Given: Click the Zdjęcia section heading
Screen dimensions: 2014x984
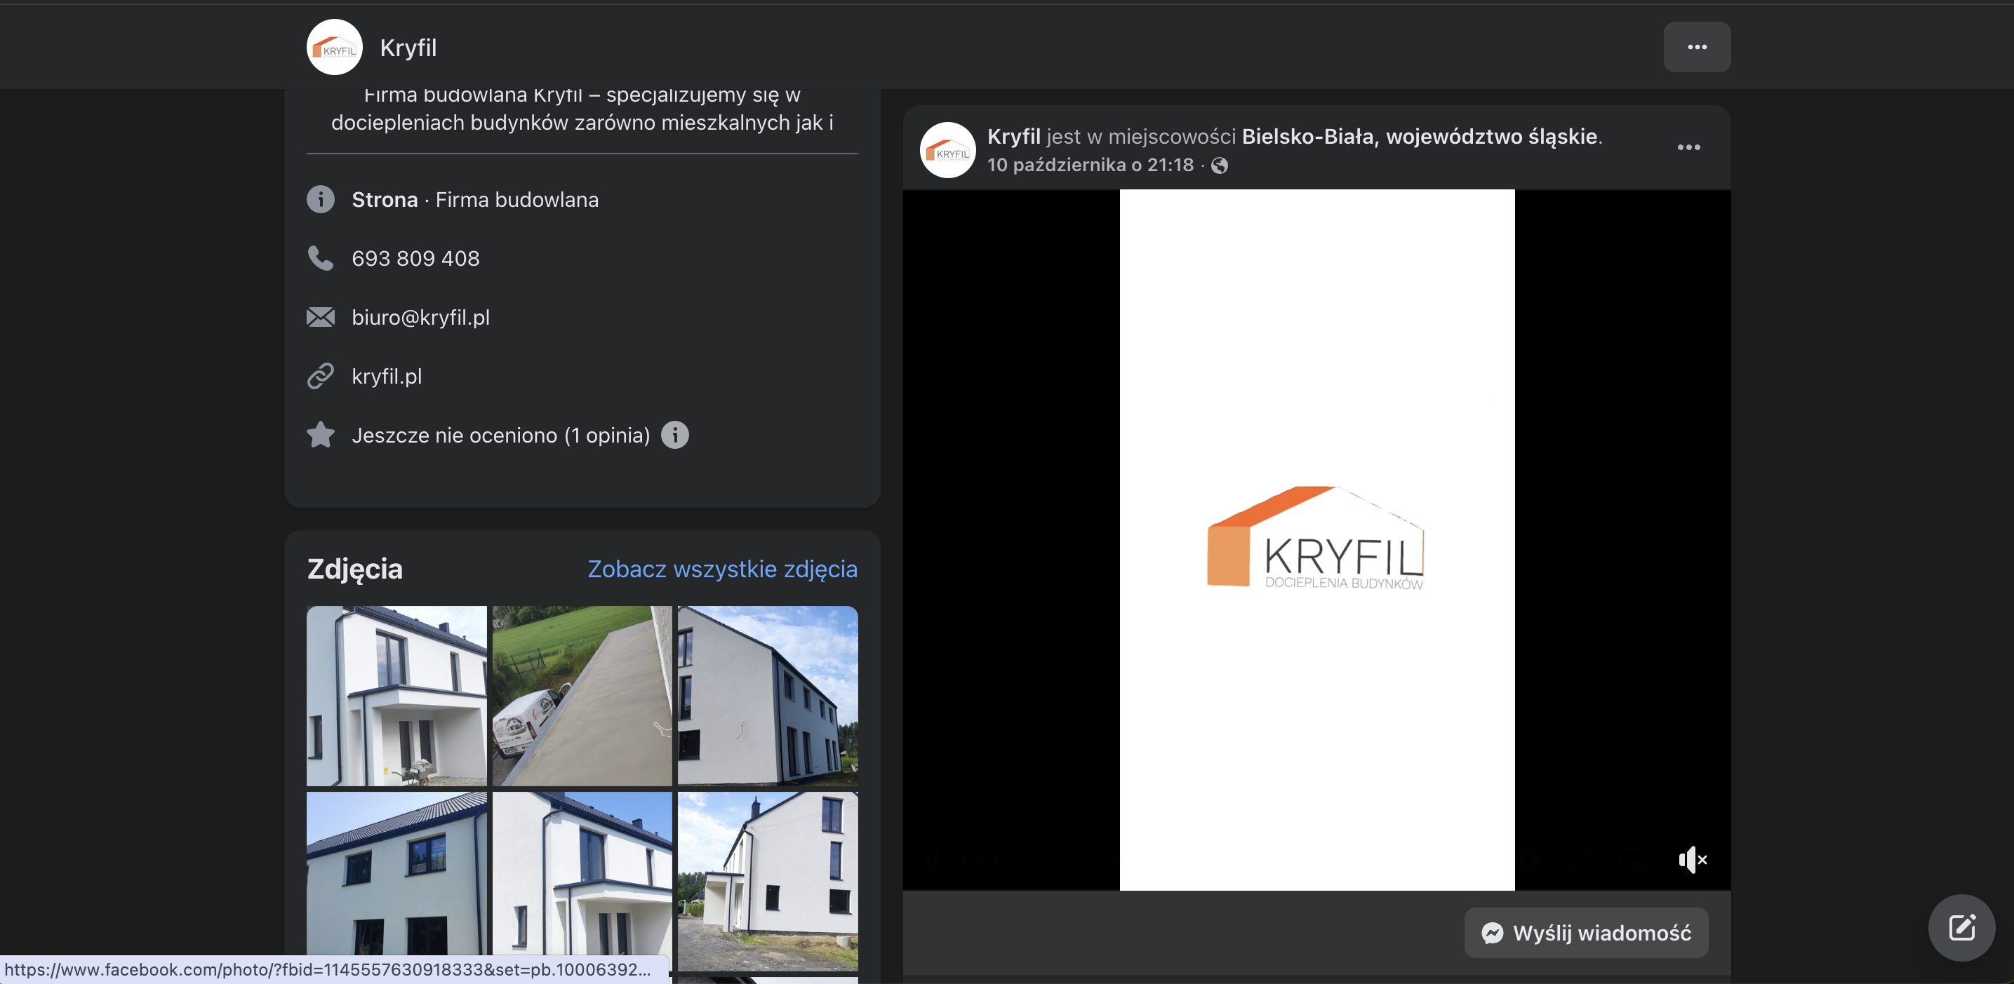Looking at the screenshot, I should (x=355, y=569).
